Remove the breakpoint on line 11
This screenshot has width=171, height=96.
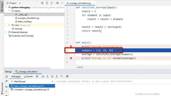click(x=71, y=46)
